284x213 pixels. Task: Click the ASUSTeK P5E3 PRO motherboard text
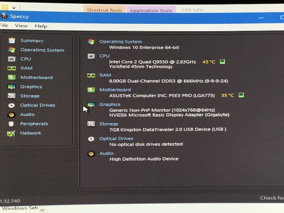coord(162,95)
